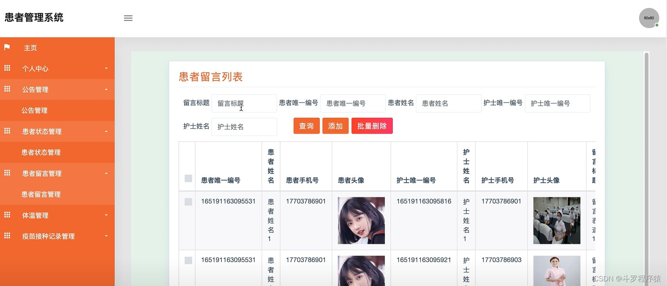Click 护士手机号 column header
The image size is (667, 286).
pyautogui.click(x=498, y=180)
